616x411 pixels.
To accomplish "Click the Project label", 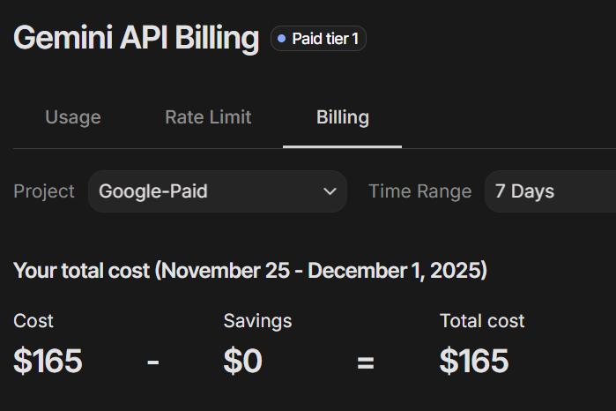I will click(44, 191).
